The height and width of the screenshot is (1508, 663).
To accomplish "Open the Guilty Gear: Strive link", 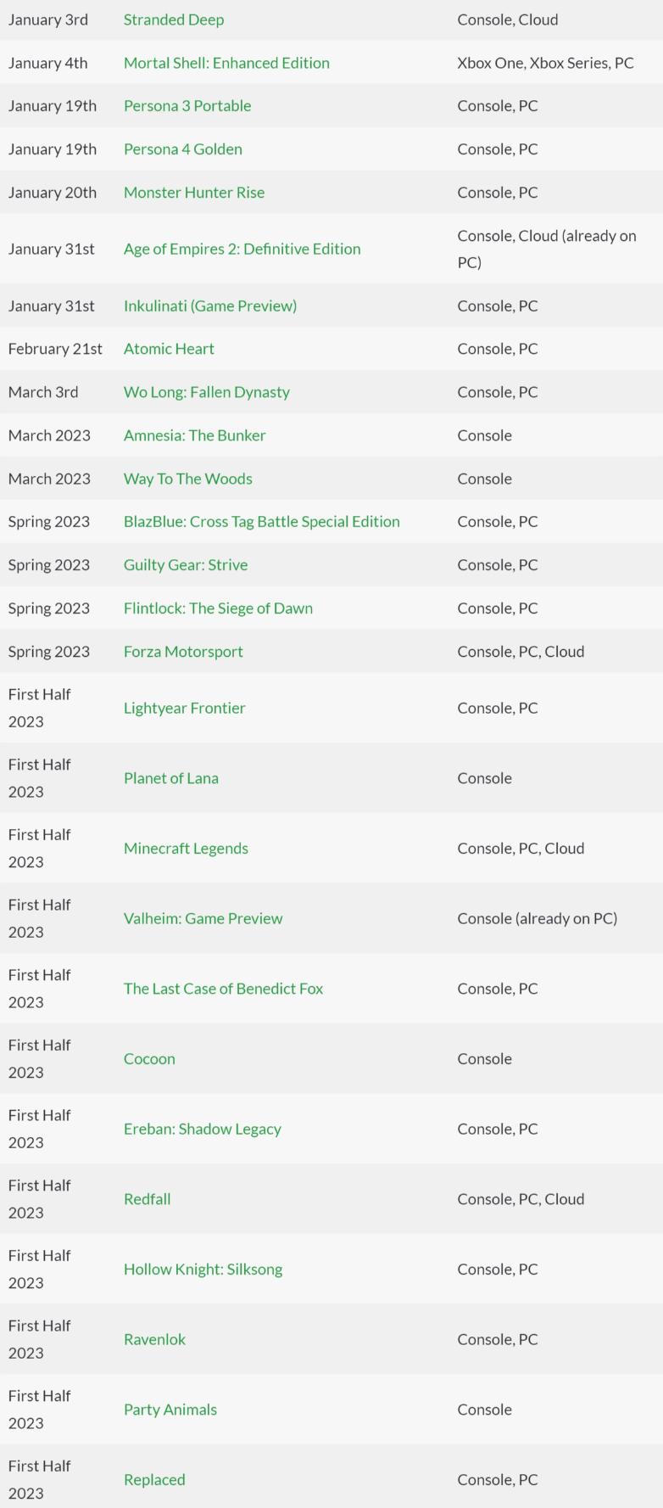I will pyautogui.click(x=186, y=565).
